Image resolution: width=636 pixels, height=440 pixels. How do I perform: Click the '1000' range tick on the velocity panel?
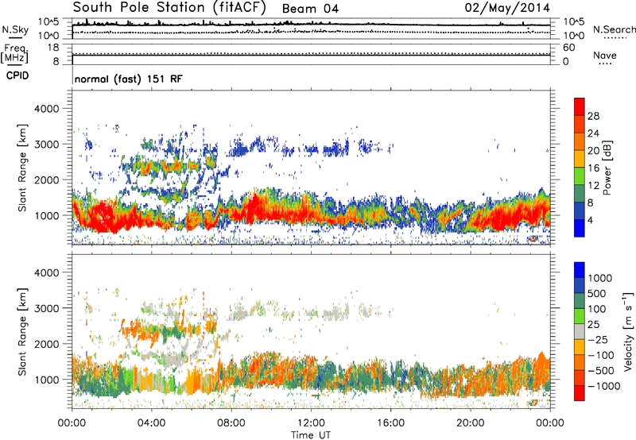tap(46, 380)
